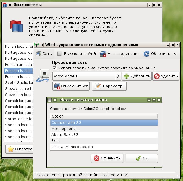The height and width of the screenshot is (181, 183).
Task: Click the Sakis3G dialog sticky dots icon
Action: [55, 100]
